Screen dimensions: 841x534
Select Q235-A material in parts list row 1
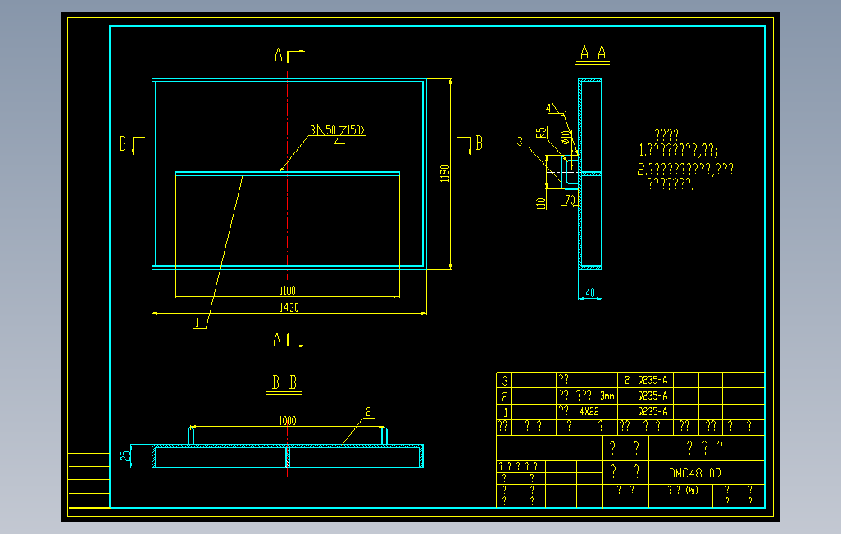(x=652, y=412)
